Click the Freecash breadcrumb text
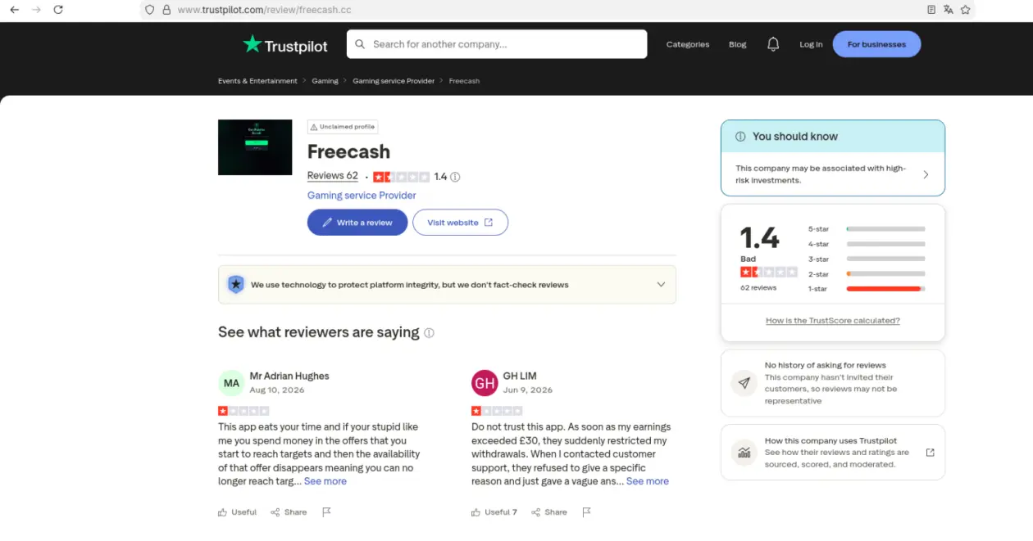This screenshot has height=541, width=1033. pyautogui.click(x=464, y=81)
